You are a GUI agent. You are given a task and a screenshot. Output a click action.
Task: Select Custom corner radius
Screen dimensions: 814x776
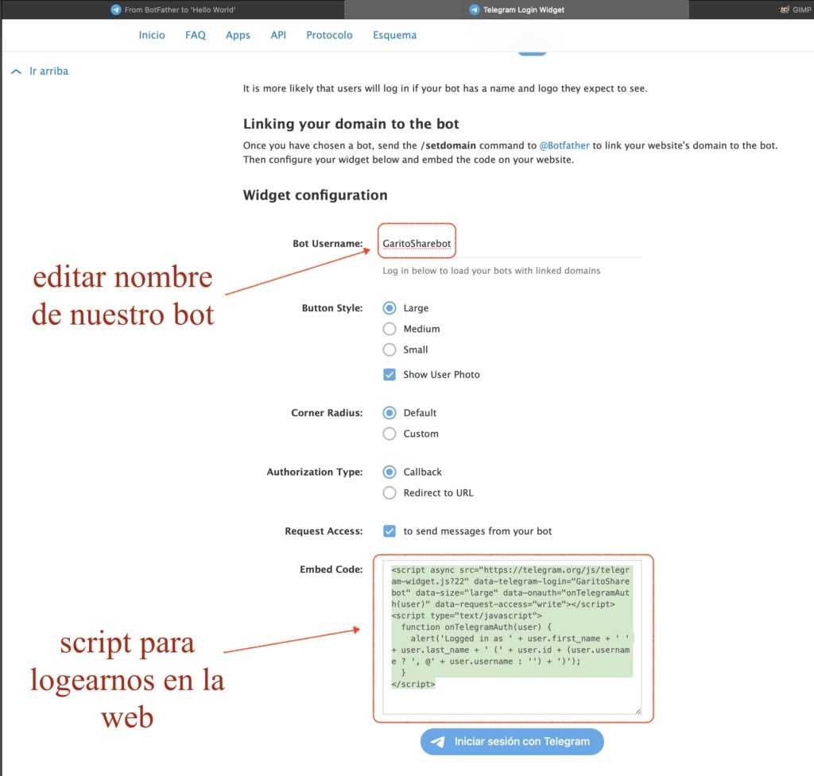(x=390, y=434)
